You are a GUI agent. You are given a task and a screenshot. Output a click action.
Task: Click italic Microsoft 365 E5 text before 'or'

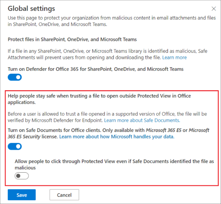point(164,130)
